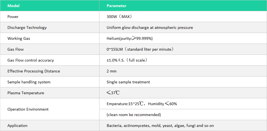267x131 pixels.
Task: Click the Helium purity value
Action: coord(129,38)
